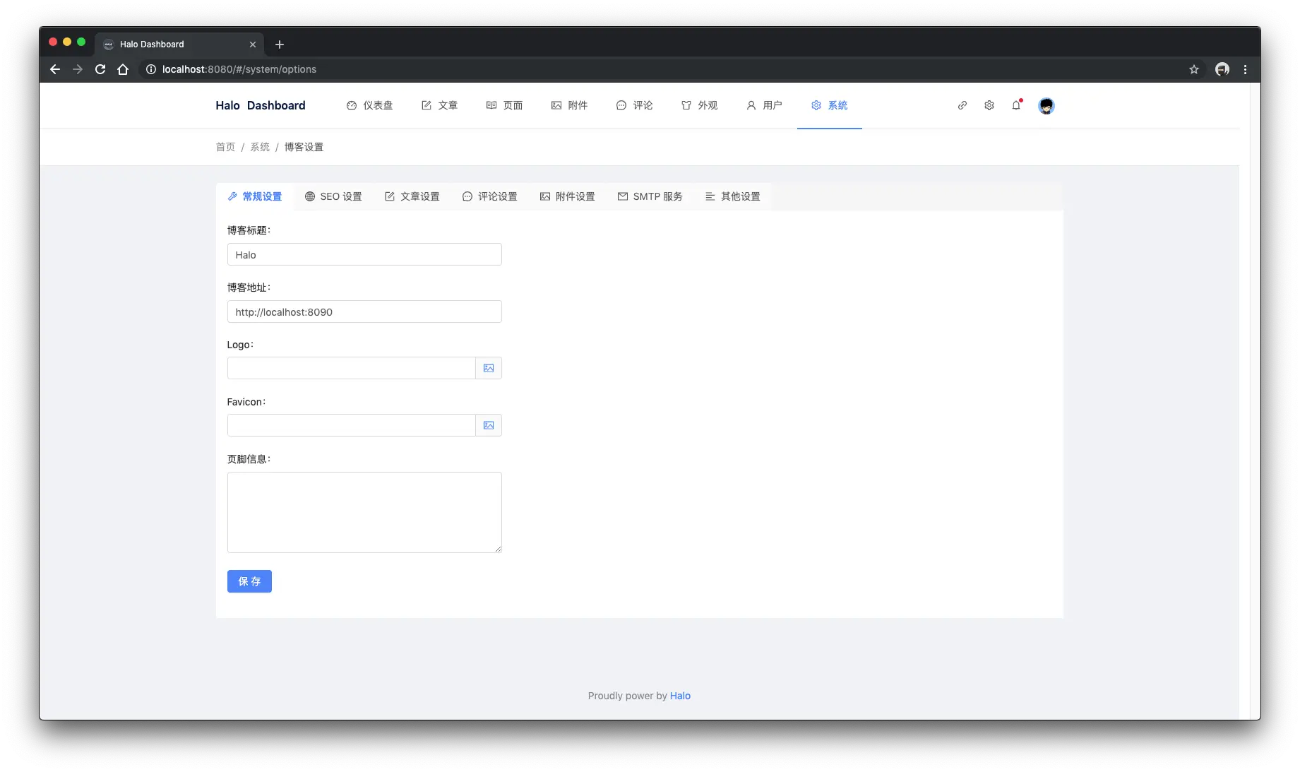
Task: Open the notifications bell icon
Action: [1016, 105]
